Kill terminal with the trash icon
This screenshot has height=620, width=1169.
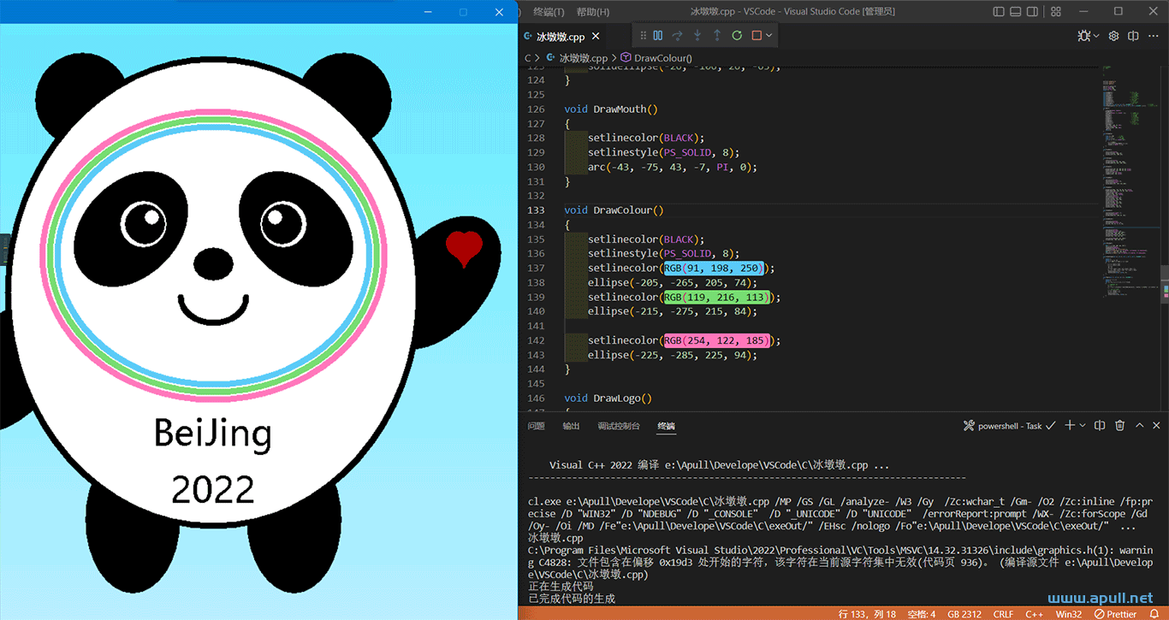1119,425
